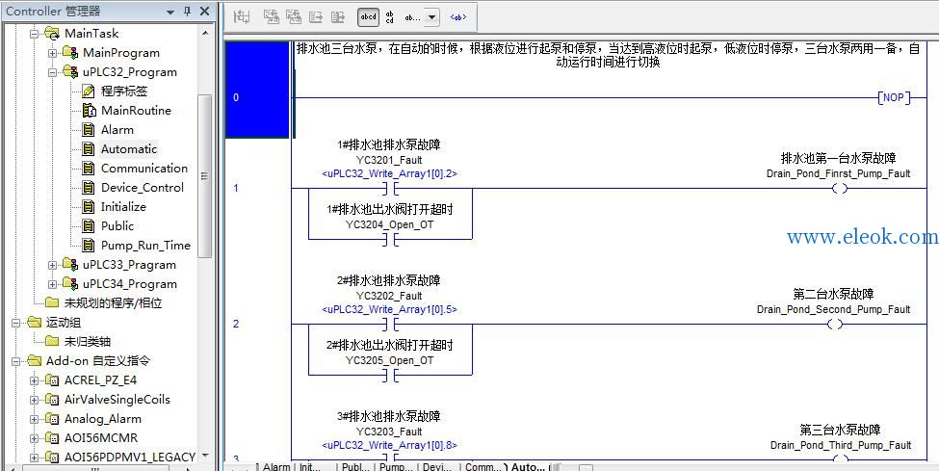Expand the AOI56MCMR instruction
The height and width of the screenshot is (471, 939).
[34, 438]
